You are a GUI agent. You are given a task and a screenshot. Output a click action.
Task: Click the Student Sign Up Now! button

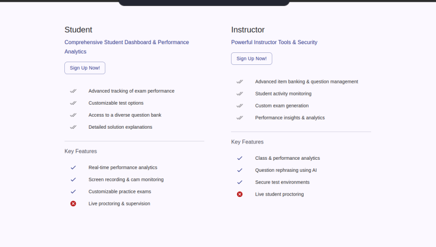coord(85,68)
